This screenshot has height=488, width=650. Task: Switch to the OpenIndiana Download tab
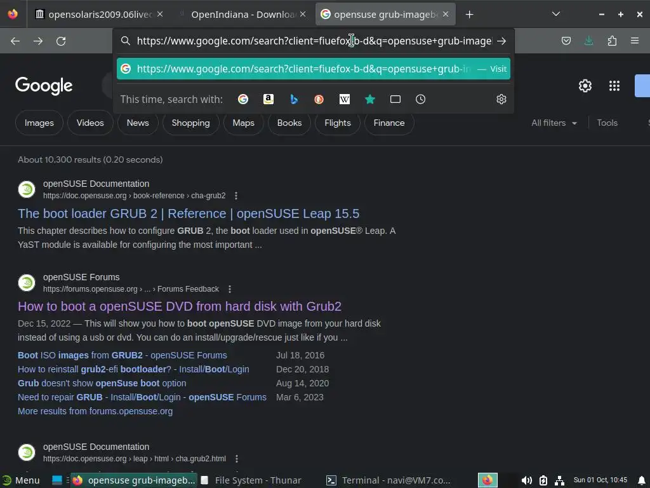(242, 15)
